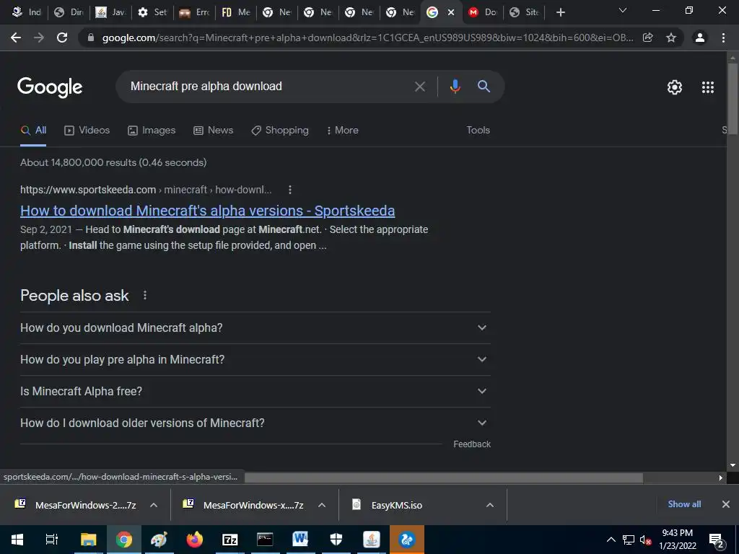Expand How do I download older versions
This screenshot has height=554, width=739.
click(x=255, y=423)
